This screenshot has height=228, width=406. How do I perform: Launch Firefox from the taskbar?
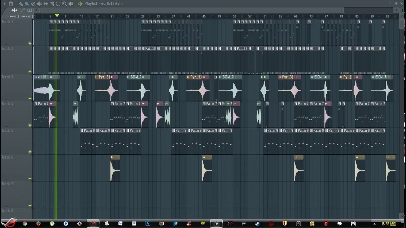pos(38,224)
